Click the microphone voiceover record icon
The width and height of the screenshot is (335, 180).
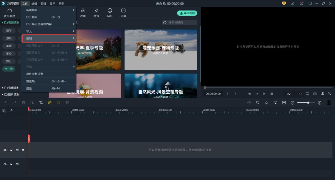click(266, 103)
